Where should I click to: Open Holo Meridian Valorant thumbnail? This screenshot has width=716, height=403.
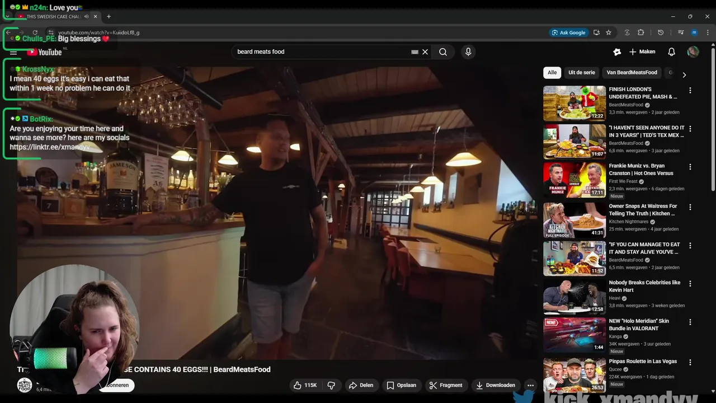click(574, 335)
